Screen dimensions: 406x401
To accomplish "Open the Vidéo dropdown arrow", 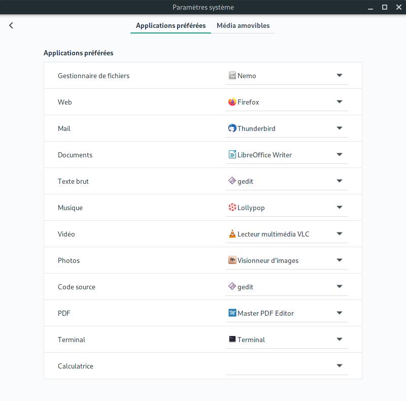I will (x=340, y=233).
